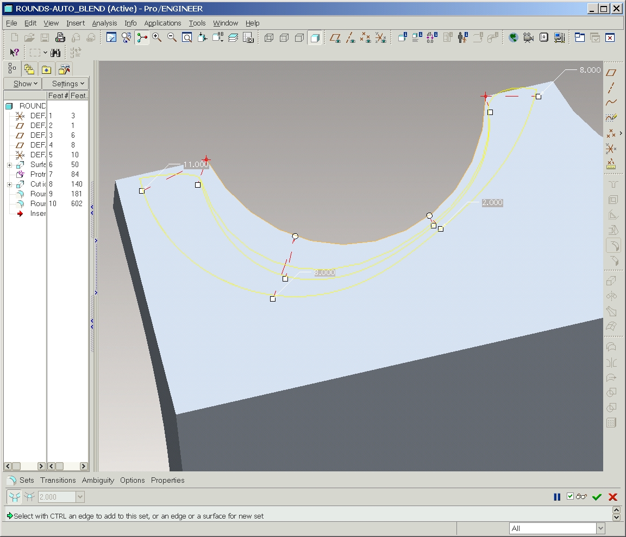
Task: Open the All selection filter dropdown
Action: 600,528
